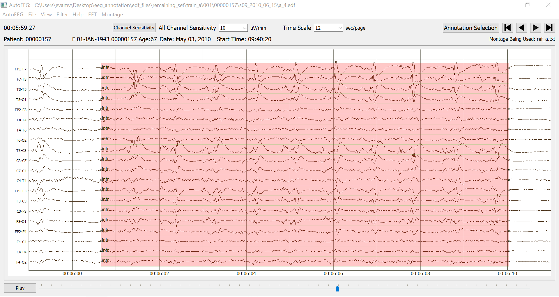Viewport: 559px width, 297px height.
Task: Select the FP2-F8 channel label
Action: tap(21, 110)
